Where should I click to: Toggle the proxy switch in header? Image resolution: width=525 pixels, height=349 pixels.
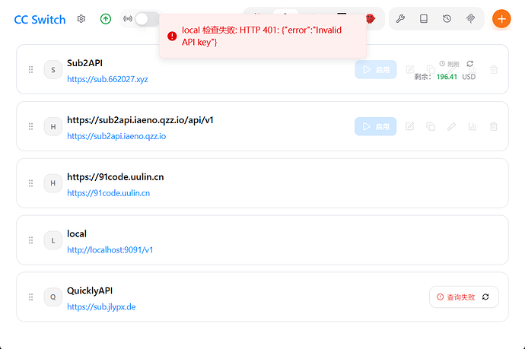148,19
